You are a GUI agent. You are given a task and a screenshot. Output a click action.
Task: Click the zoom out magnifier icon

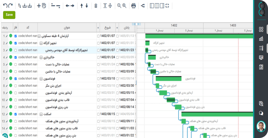coord(119,6)
